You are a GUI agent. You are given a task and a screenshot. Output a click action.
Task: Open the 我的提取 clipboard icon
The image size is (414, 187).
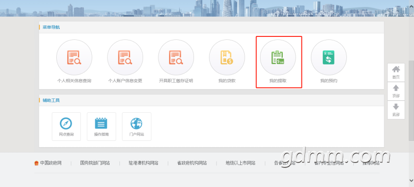[278, 58]
